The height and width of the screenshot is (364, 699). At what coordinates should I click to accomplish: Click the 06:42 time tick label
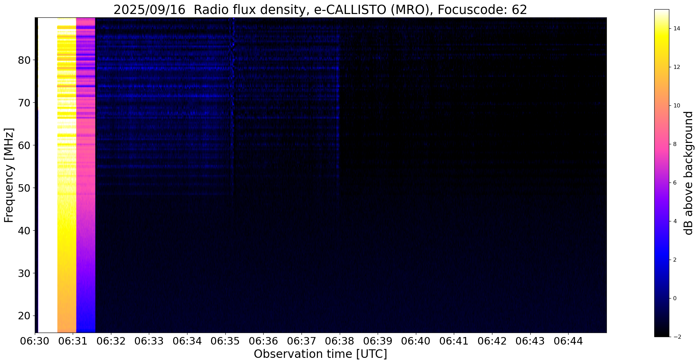click(x=492, y=341)
